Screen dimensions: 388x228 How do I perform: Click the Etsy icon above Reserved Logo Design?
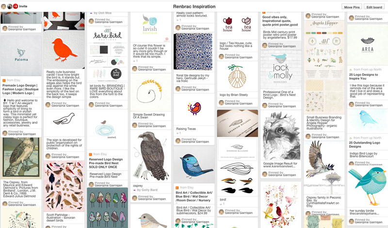pos(91,154)
